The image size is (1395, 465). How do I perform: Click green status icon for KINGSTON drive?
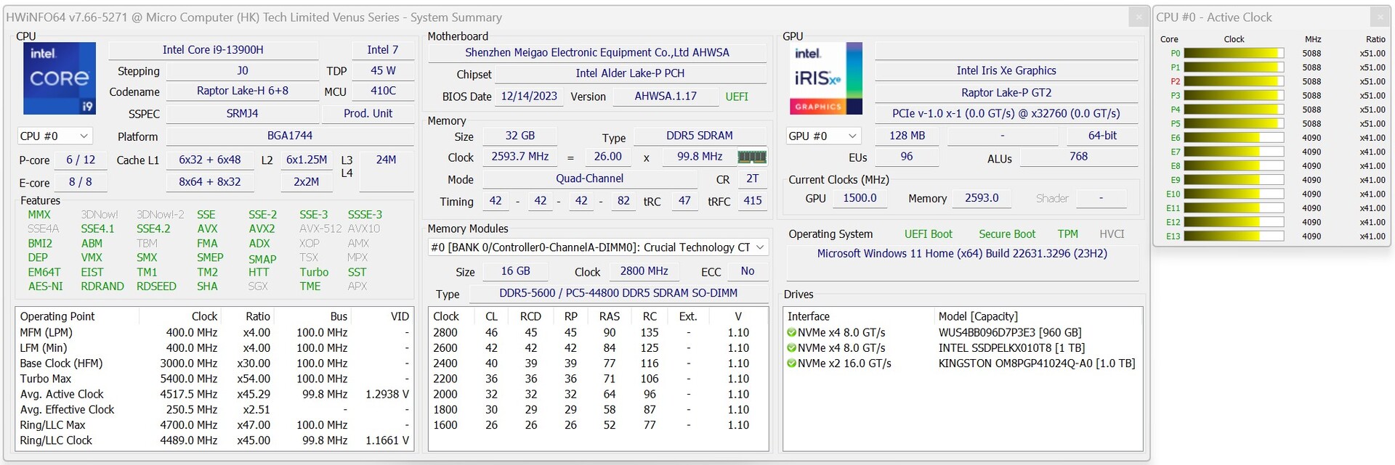pos(791,363)
